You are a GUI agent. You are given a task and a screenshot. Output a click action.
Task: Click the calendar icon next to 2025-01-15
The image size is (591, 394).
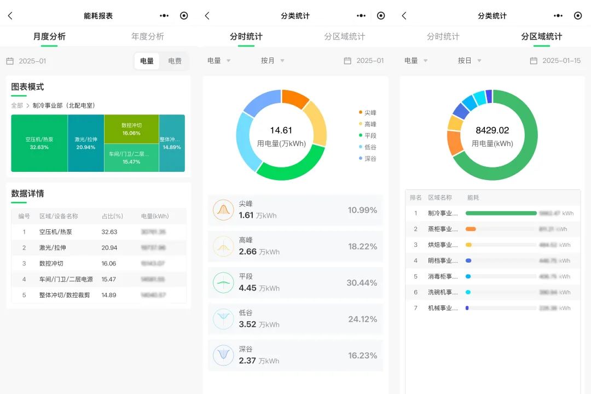point(534,61)
